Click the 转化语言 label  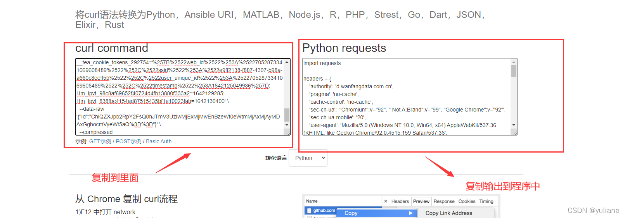click(x=276, y=158)
